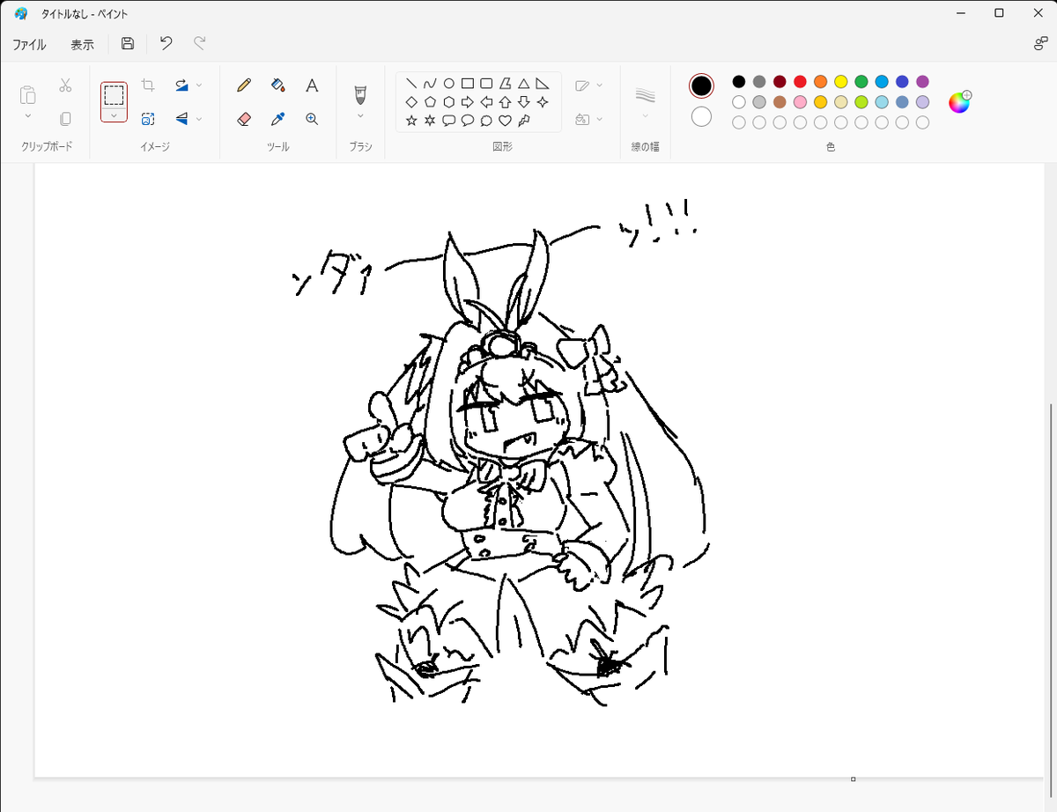Expand the rotate options chevron
Screen dimensions: 1057x812
[199, 85]
